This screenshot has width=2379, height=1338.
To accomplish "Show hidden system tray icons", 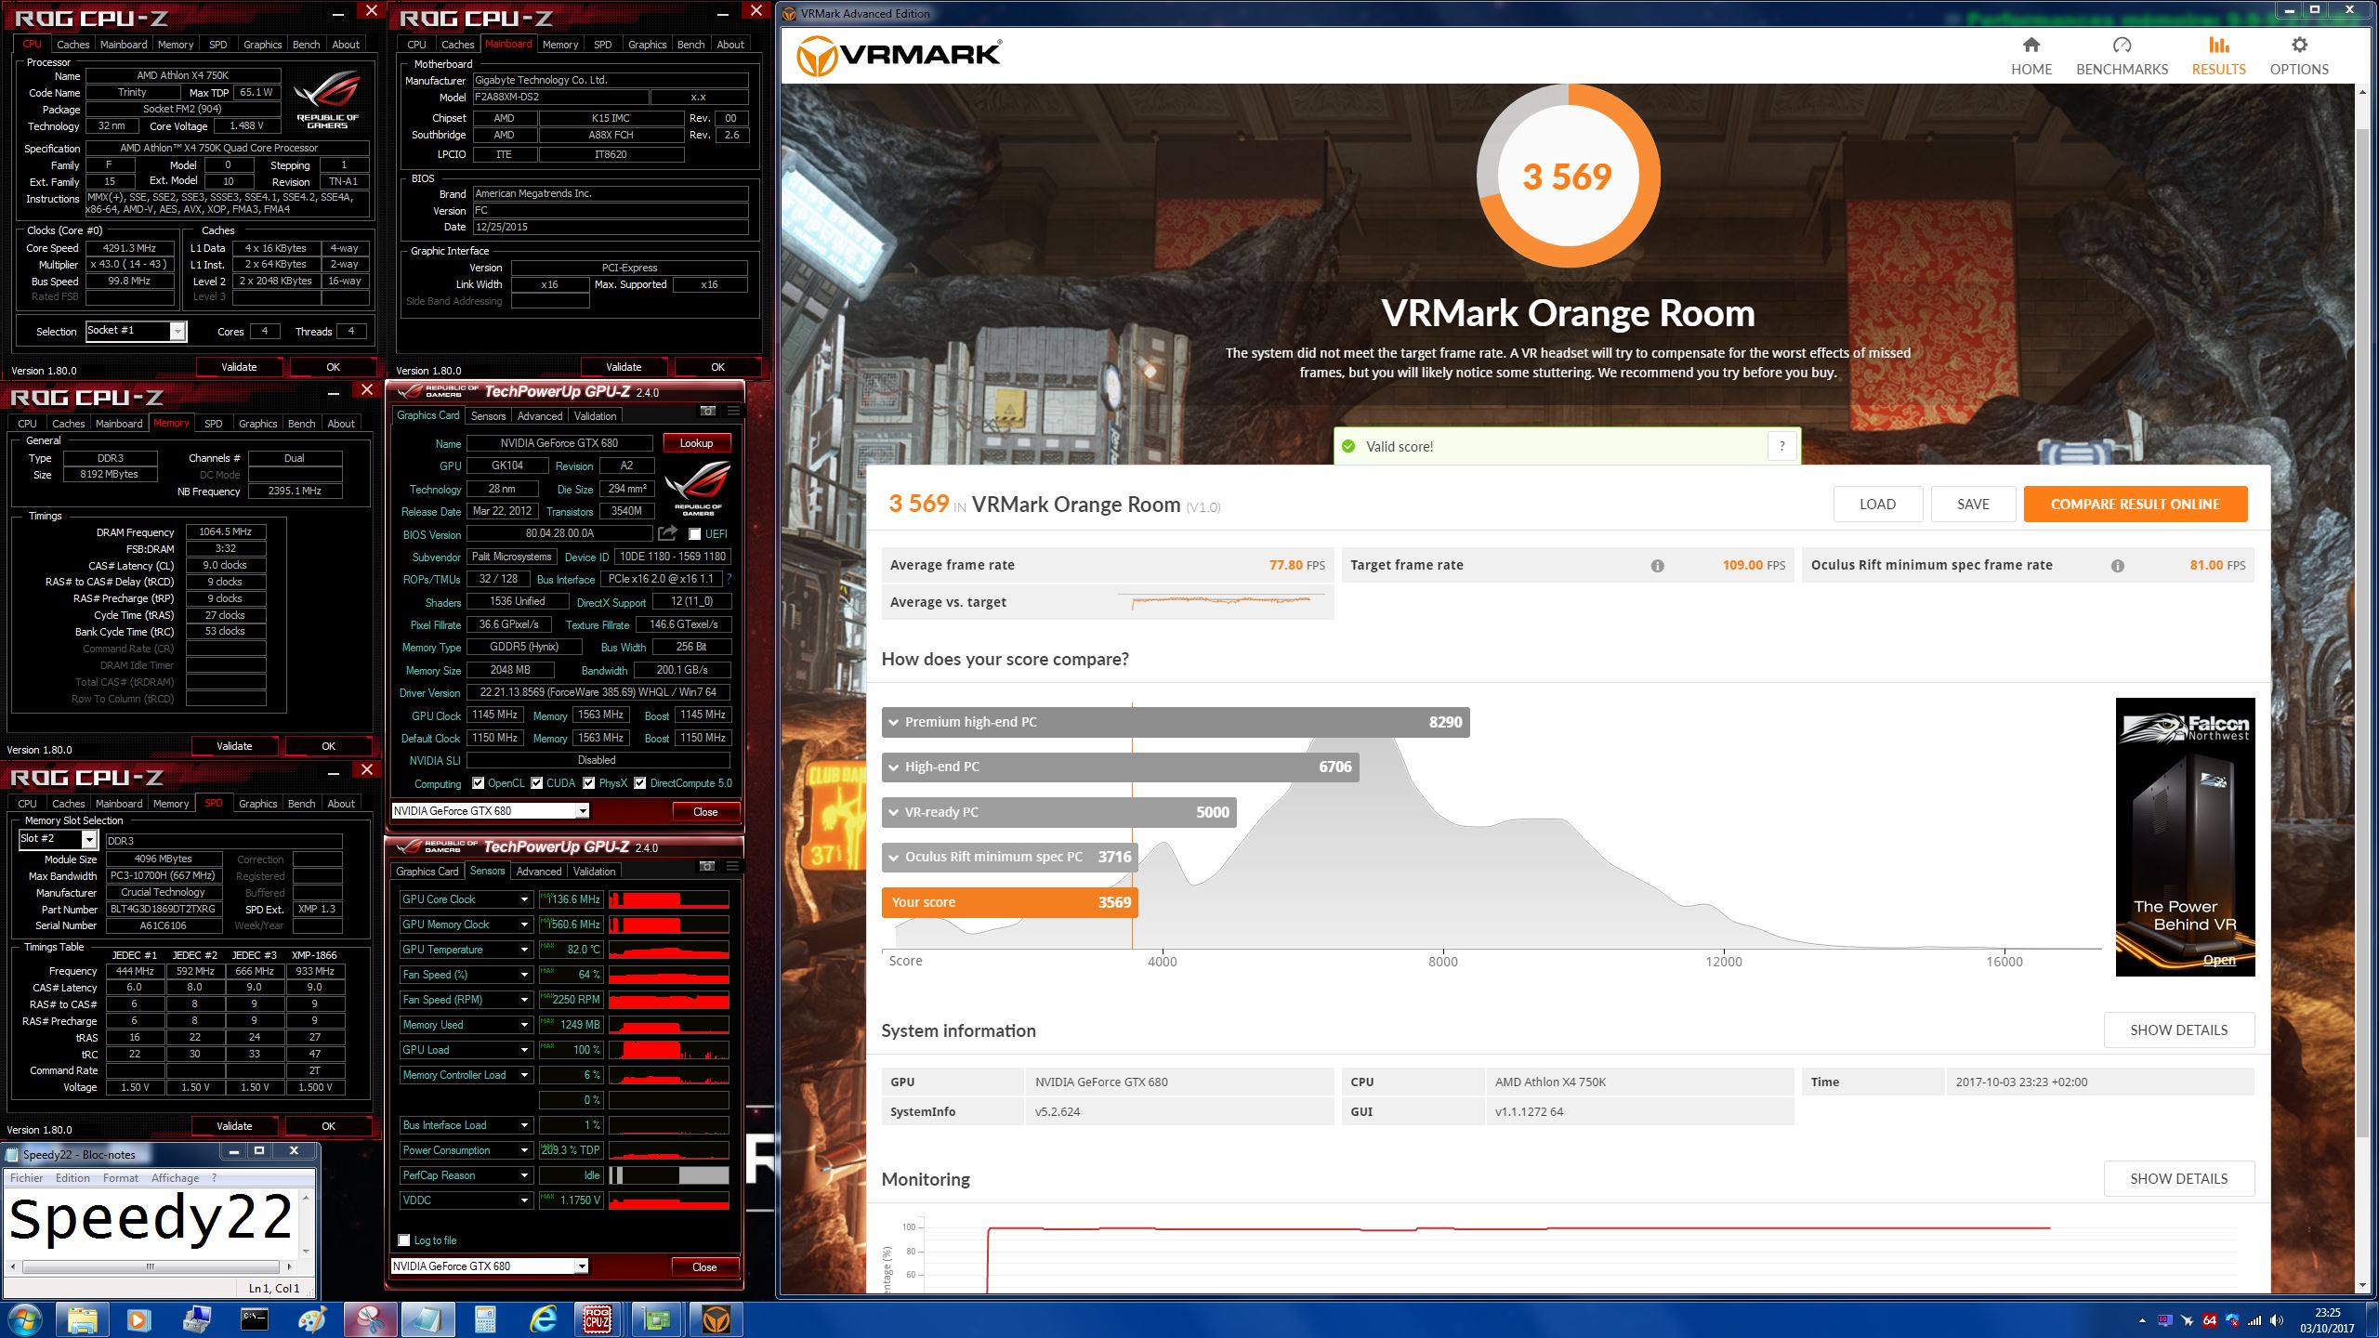I will point(2142,1320).
